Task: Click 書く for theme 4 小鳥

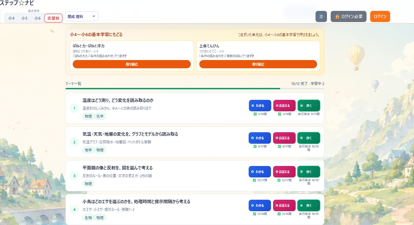Action: point(309,205)
